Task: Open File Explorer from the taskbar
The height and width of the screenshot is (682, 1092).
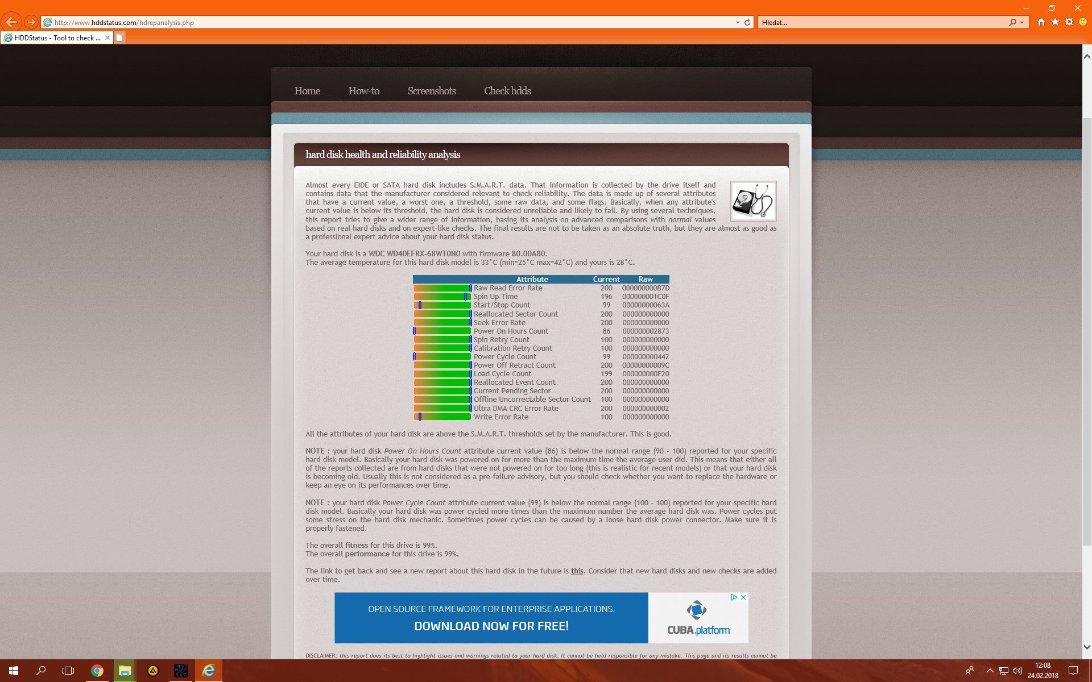Action: click(x=125, y=671)
